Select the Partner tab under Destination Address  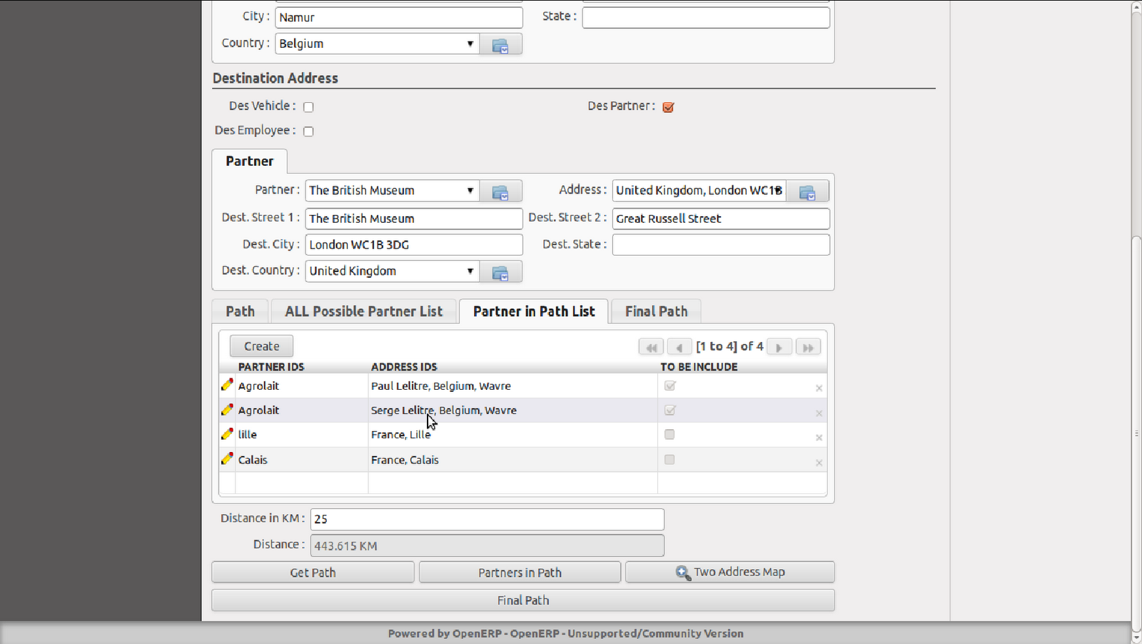(x=250, y=161)
